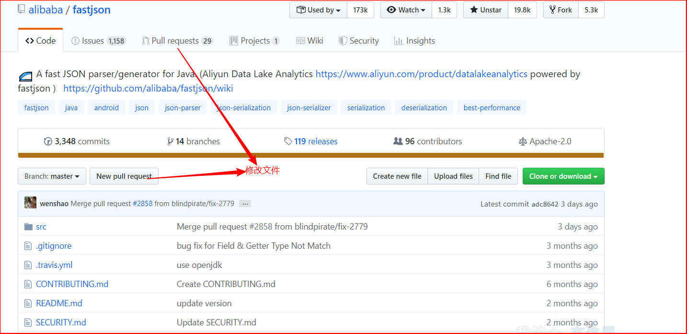The height and width of the screenshot is (334, 687).
Task: Click the fastjson logo icon in description
Action: click(x=25, y=76)
